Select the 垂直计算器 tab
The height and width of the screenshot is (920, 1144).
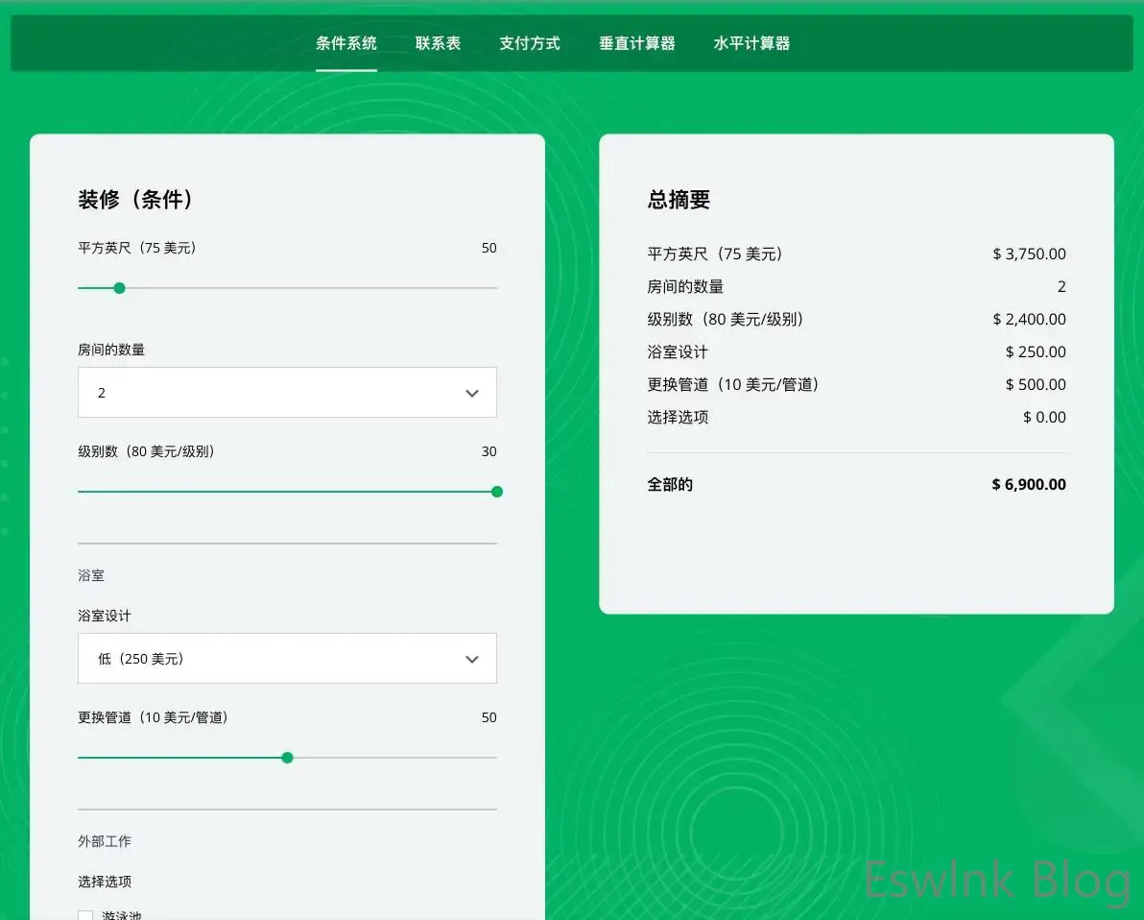point(636,43)
